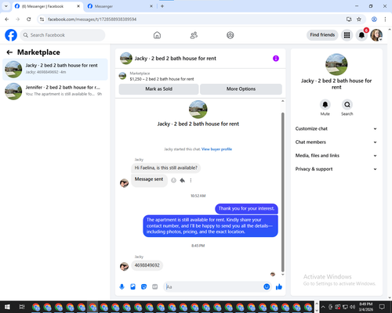This screenshot has height=313, width=392.
Task: Open more options for 'Message sent' bubble
Action: (x=191, y=180)
